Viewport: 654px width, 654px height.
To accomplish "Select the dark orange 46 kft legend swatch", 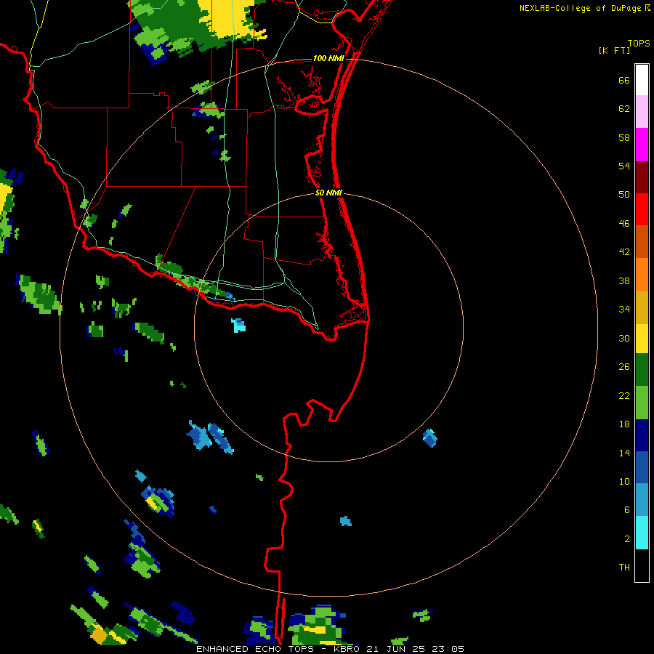I will [x=642, y=241].
